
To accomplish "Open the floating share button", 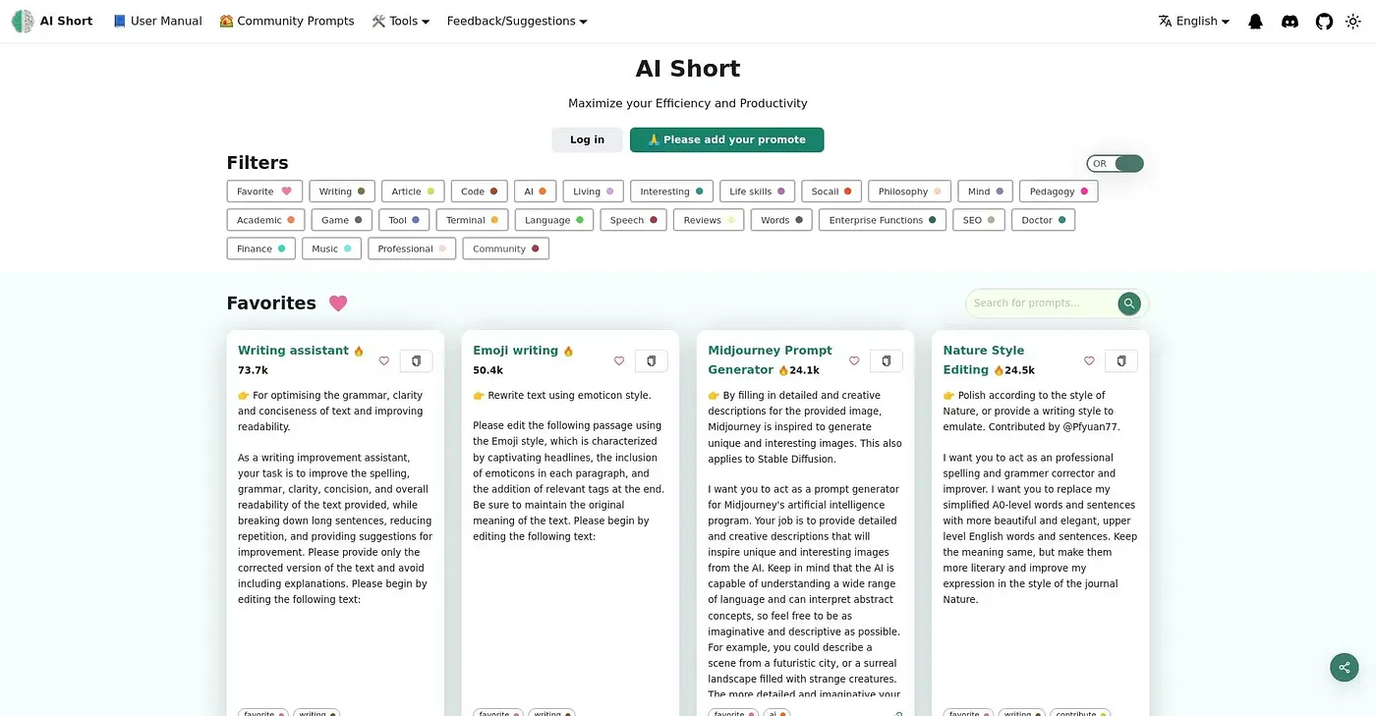I will point(1345,668).
